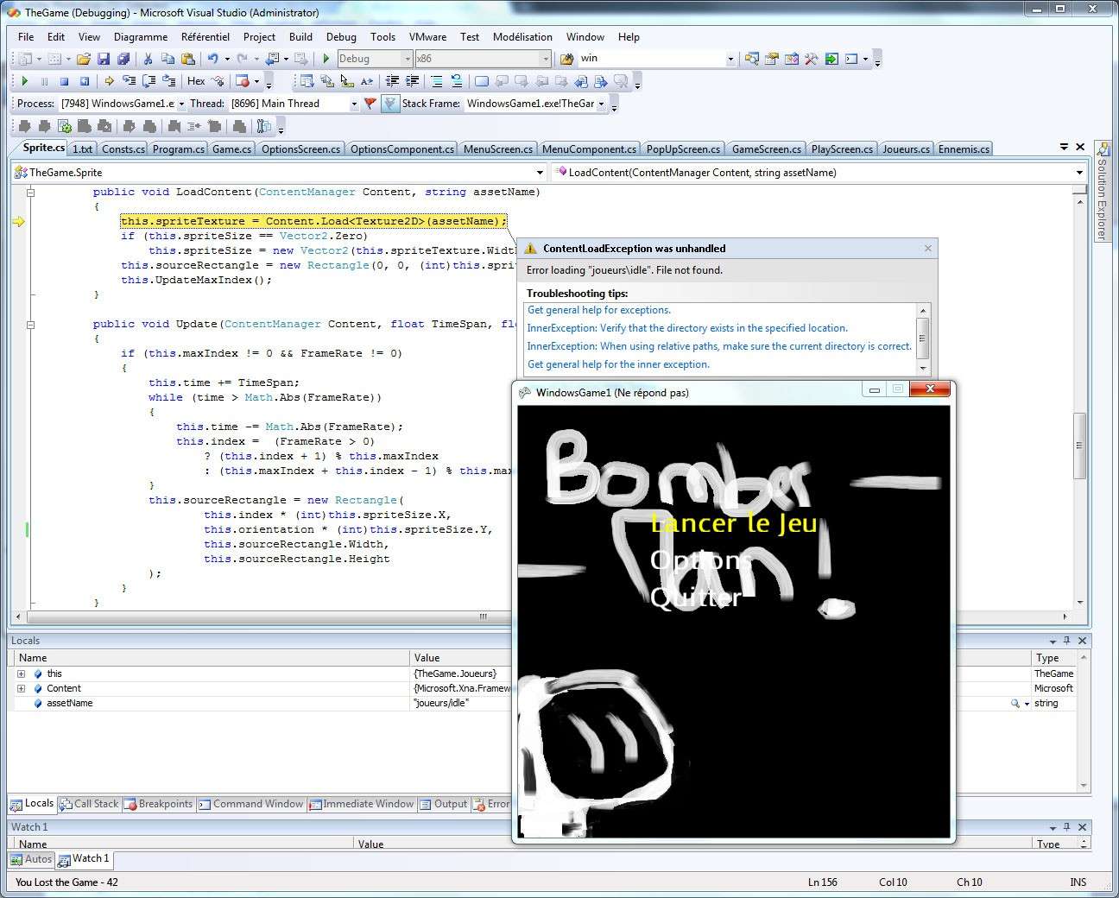The width and height of the screenshot is (1119, 898).
Task: Click the Step Into icon
Action: pos(129,81)
